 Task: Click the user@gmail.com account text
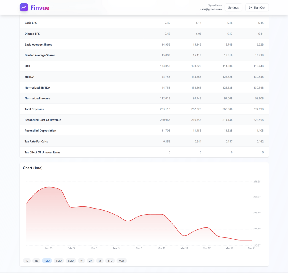pos(211,9)
